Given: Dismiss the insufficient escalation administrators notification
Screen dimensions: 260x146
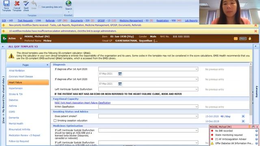Looking at the screenshot, I should [x=256, y=31].
